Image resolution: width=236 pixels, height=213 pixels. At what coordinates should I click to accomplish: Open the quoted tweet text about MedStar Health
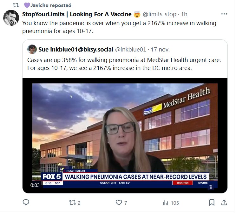click(x=124, y=64)
